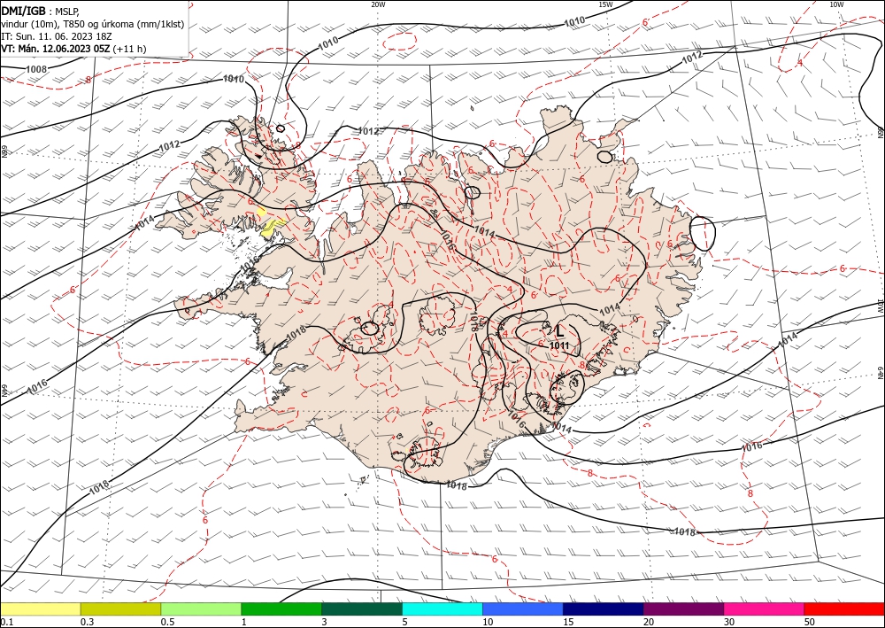Pick the pink 30–50 legend swatch
The image size is (885, 628).
(x=765, y=609)
